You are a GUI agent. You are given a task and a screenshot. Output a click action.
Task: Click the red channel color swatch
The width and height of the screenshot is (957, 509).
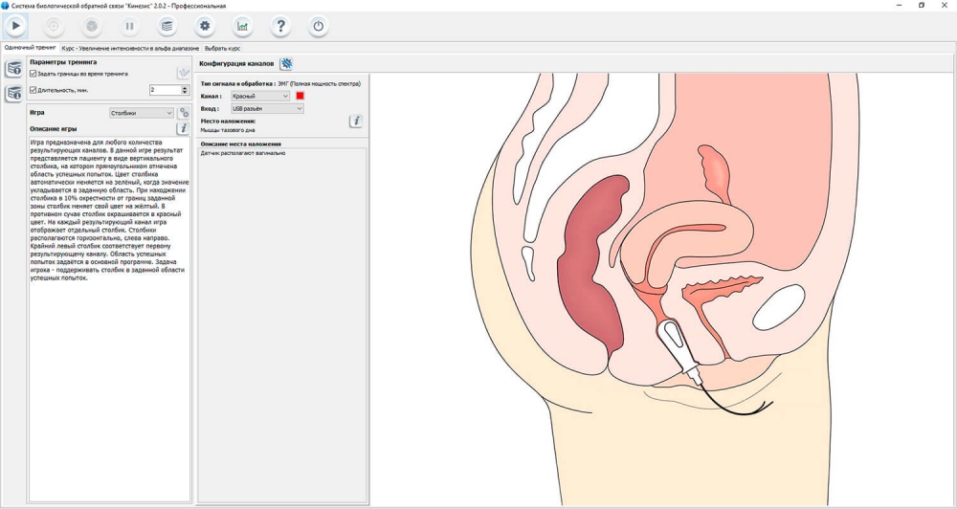tap(300, 97)
